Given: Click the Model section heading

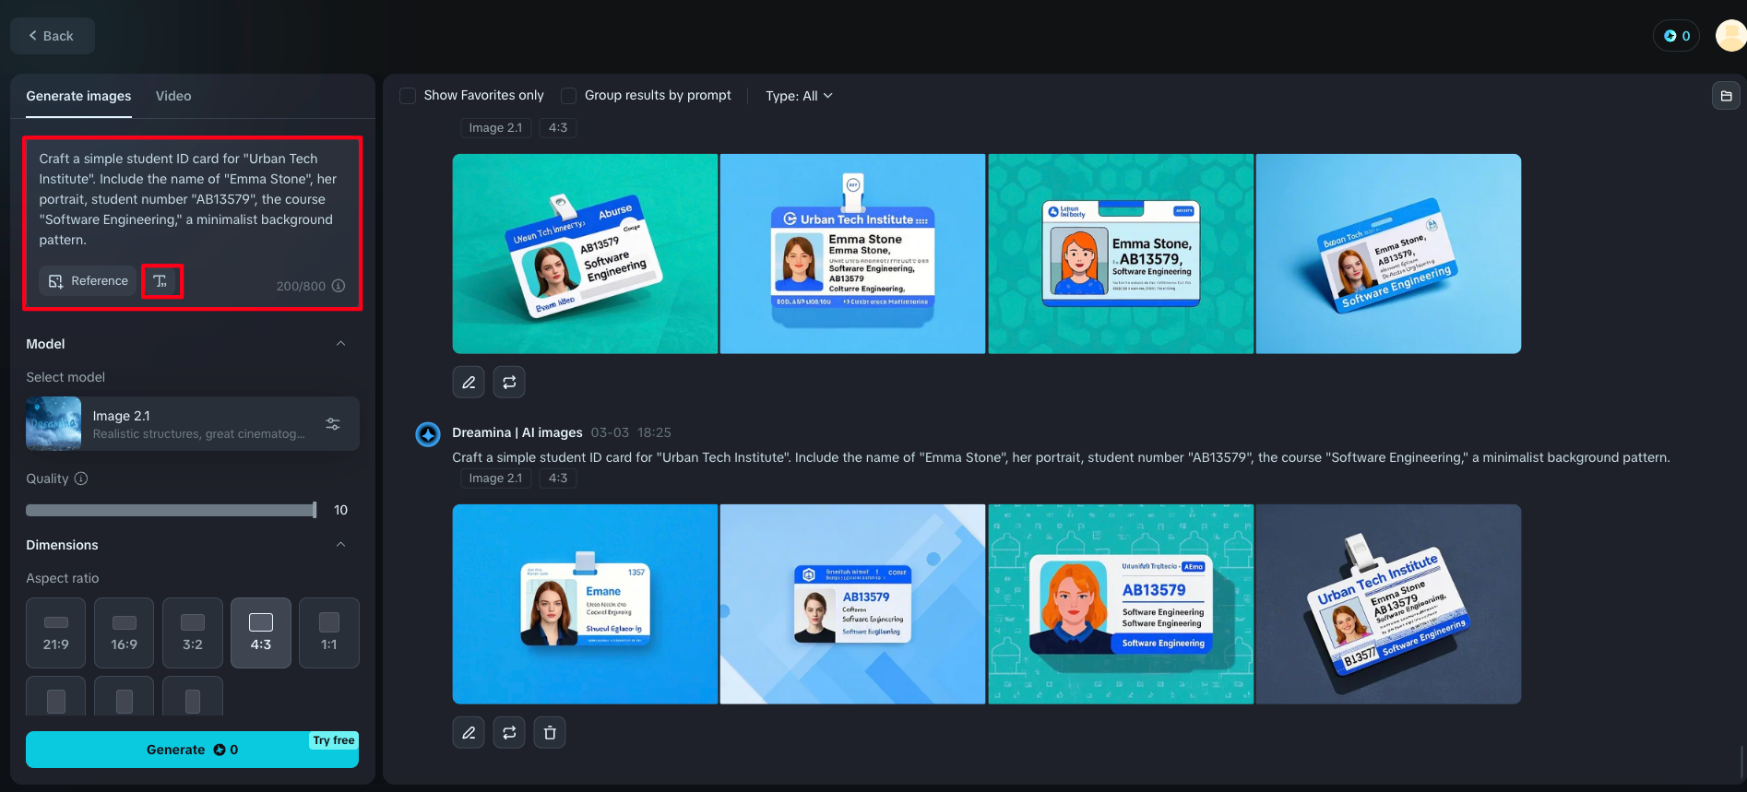Looking at the screenshot, I should [x=45, y=344].
